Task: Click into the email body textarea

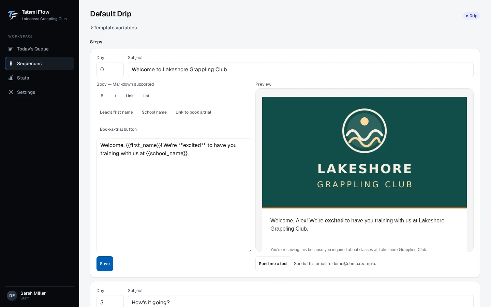Action: tap(174, 195)
